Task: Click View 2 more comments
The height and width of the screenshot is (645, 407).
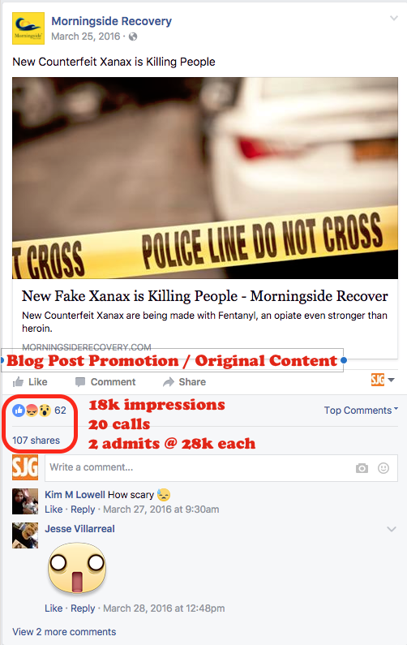Action: 64,631
